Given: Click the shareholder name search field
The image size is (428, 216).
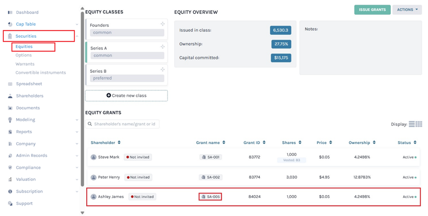Looking at the screenshot, I should coord(122,124).
